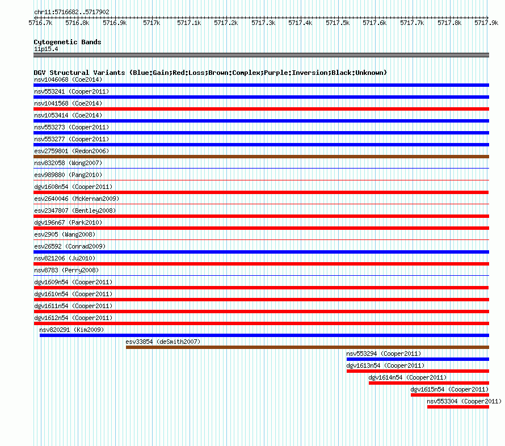Select the nsv553241 (Cooper2011) label

71,91
